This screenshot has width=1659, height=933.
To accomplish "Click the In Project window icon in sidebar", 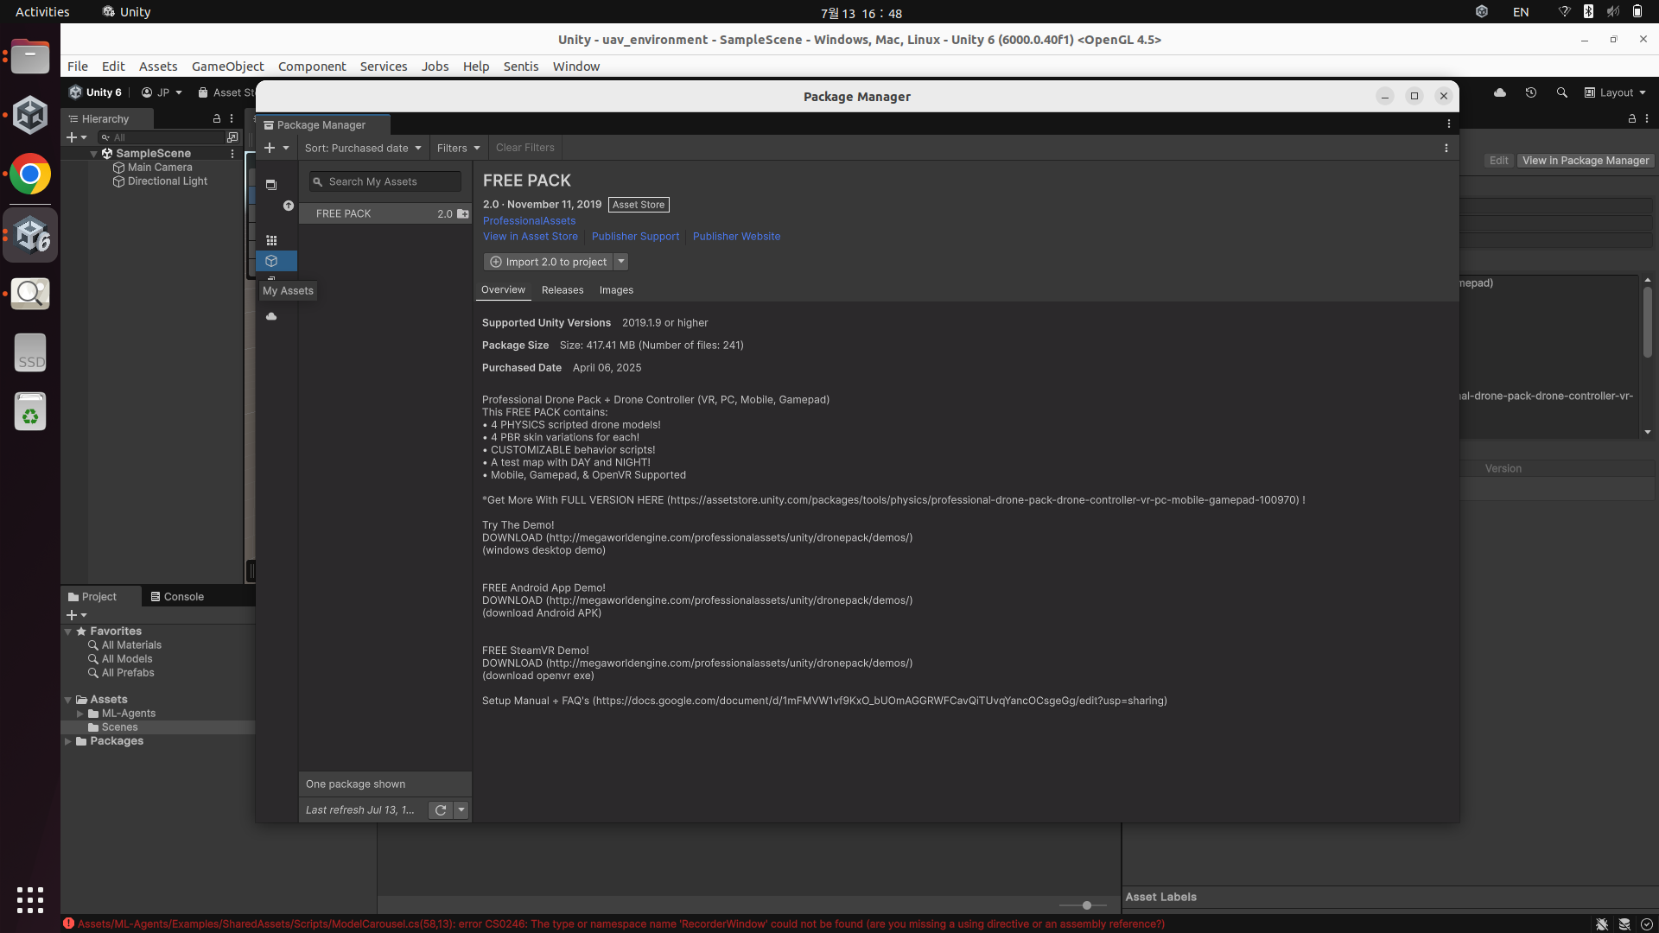I will (x=271, y=185).
